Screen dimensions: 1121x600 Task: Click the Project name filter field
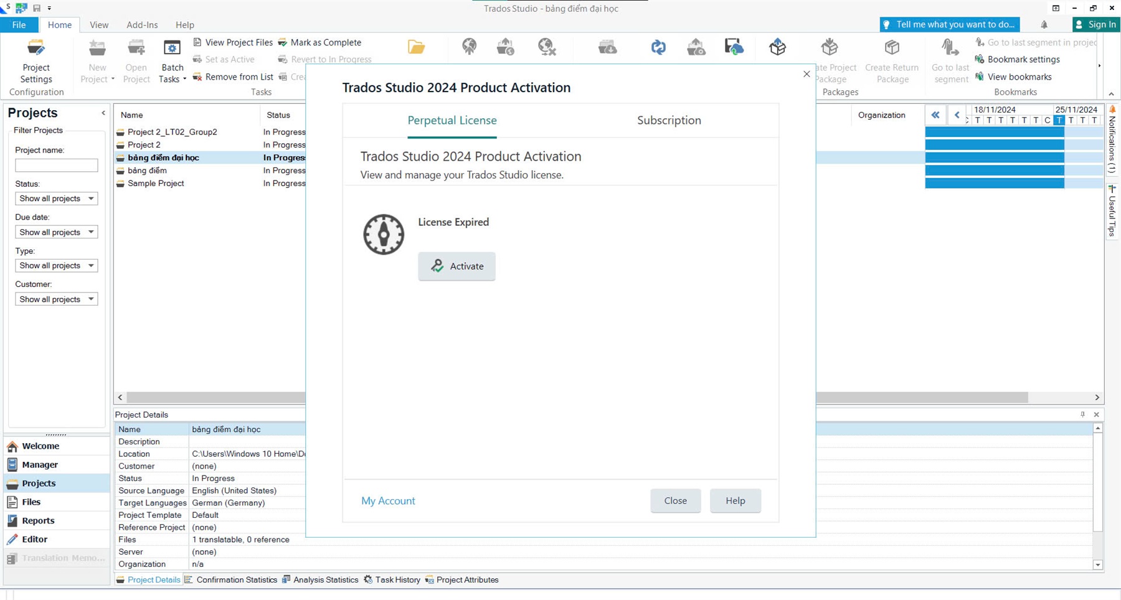tap(56, 165)
